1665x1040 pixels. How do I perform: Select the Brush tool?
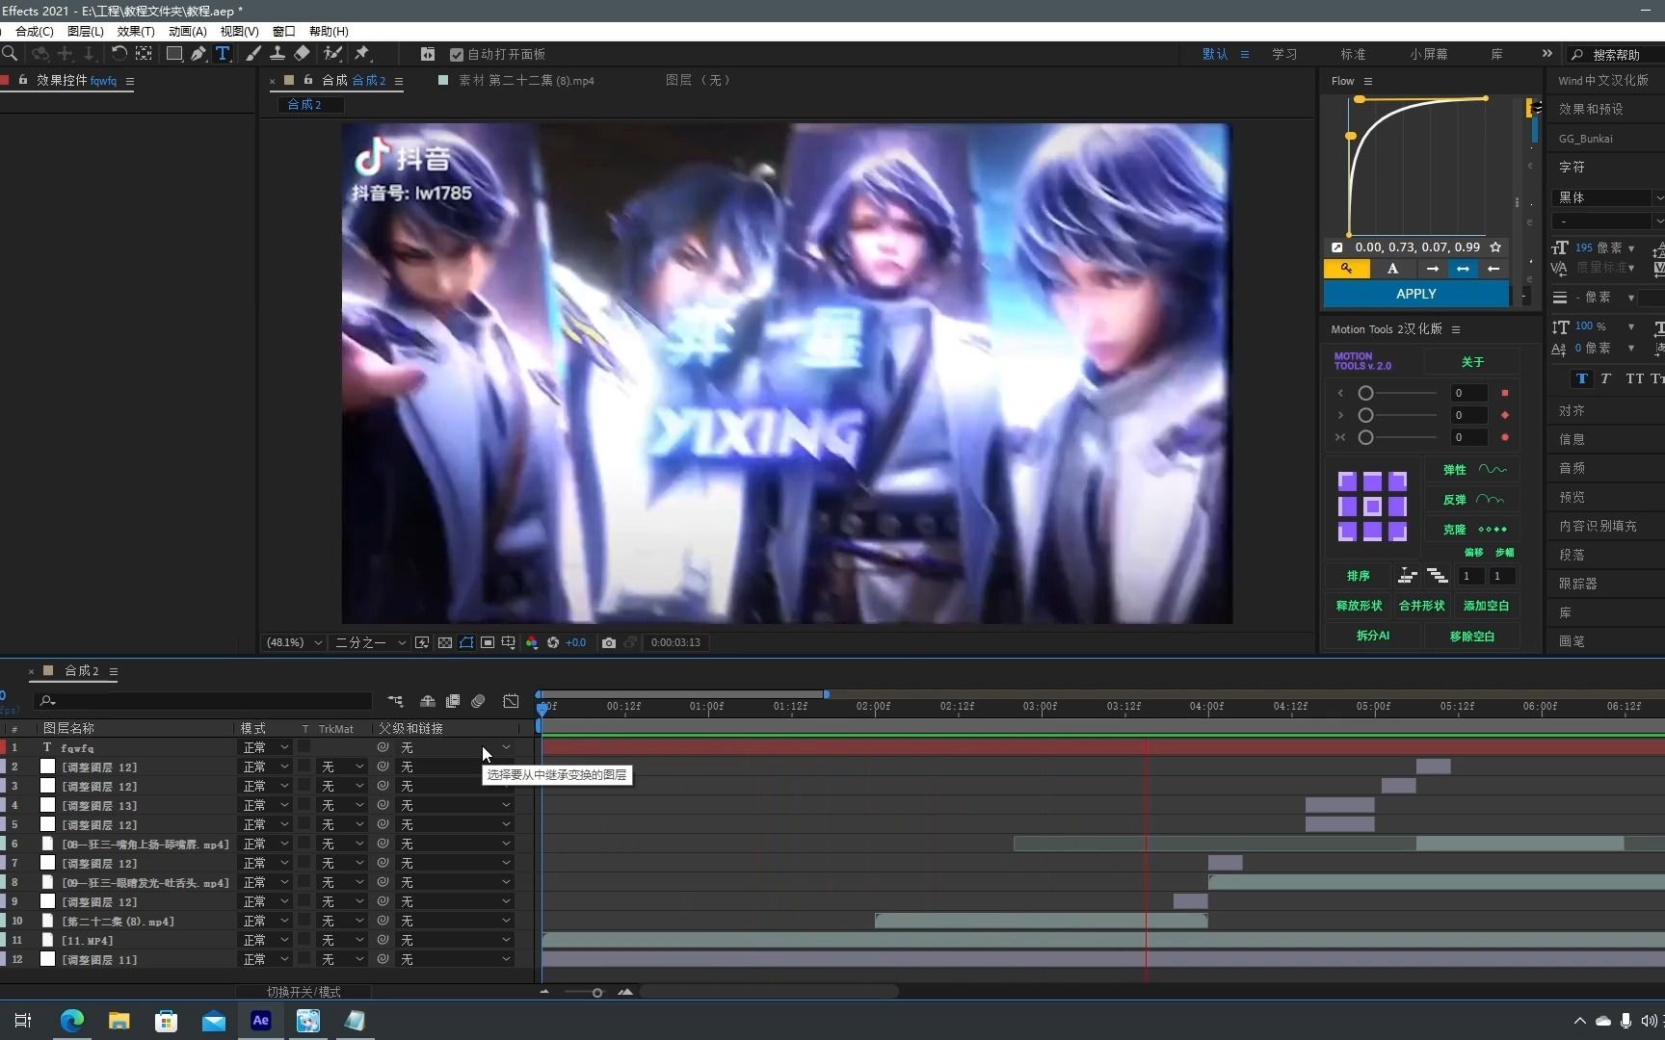click(x=253, y=54)
